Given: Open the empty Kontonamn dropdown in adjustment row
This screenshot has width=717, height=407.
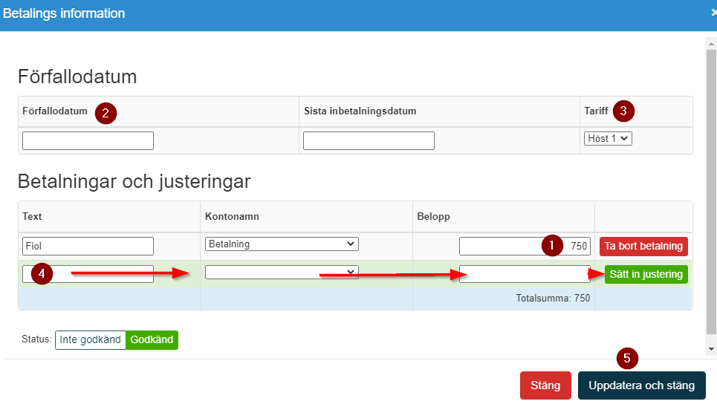Looking at the screenshot, I should 282,272.
